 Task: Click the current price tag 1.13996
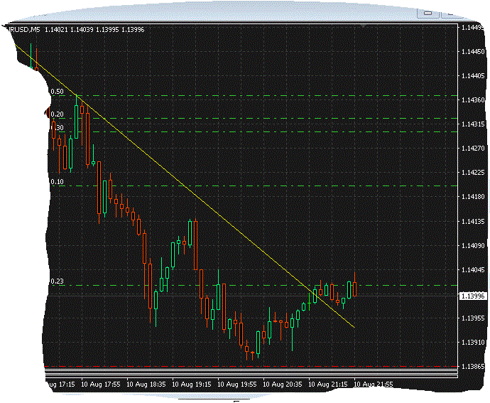[x=472, y=296]
